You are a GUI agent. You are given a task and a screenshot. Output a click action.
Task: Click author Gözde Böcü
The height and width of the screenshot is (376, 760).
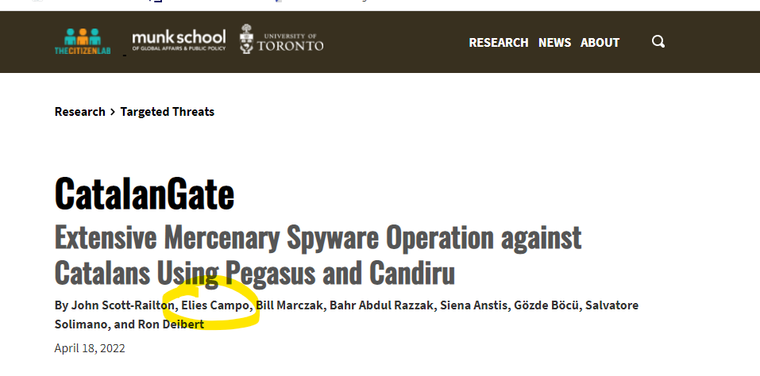pyautogui.click(x=546, y=306)
